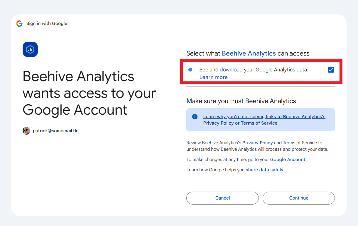Viewport: 358px width, 226px height.
Task: Click the blue bullet beside Analytics permission
Action: point(190,70)
